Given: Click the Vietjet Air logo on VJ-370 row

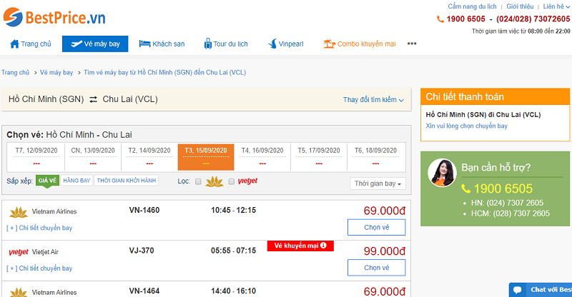Looking at the screenshot, I should [x=19, y=252].
